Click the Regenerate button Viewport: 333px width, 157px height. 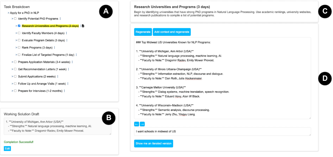coord(143,32)
